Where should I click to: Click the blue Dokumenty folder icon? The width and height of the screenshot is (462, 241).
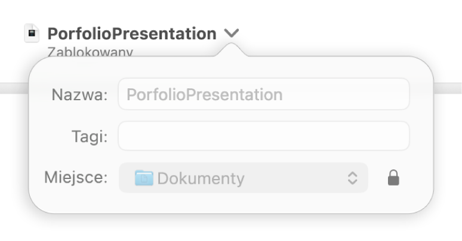[x=144, y=178]
